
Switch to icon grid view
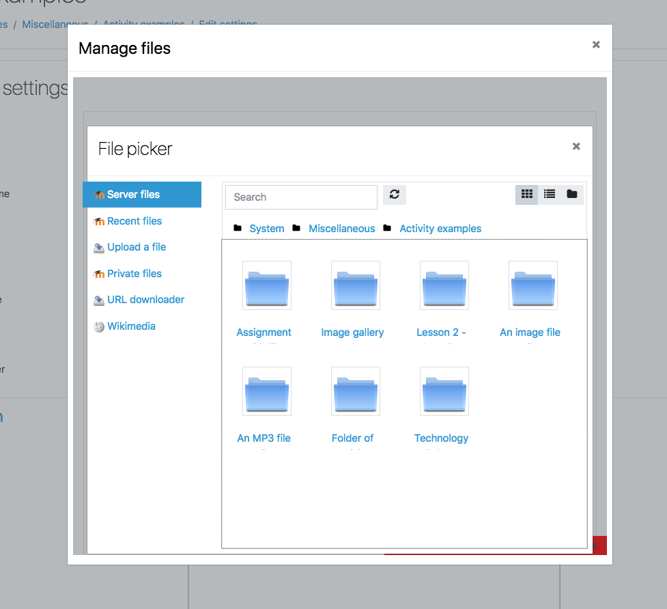[526, 195]
